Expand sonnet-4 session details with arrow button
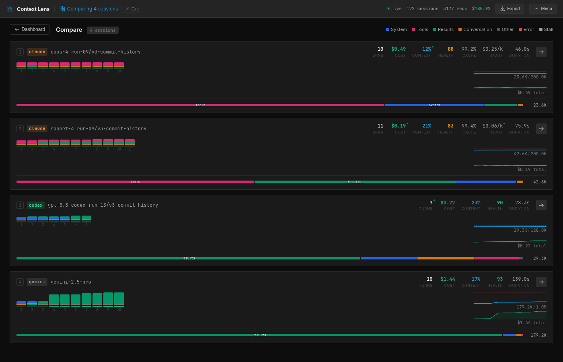 pos(541,128)
